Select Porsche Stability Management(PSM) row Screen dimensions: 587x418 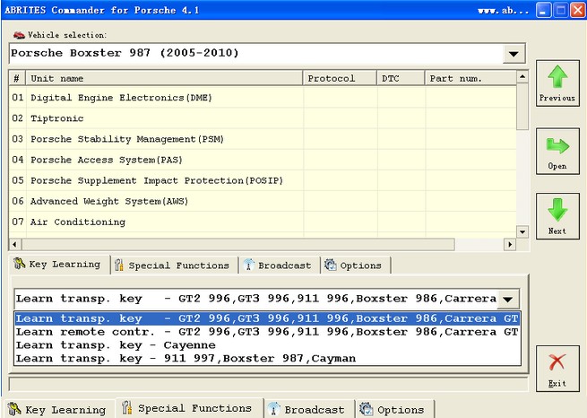262,139
